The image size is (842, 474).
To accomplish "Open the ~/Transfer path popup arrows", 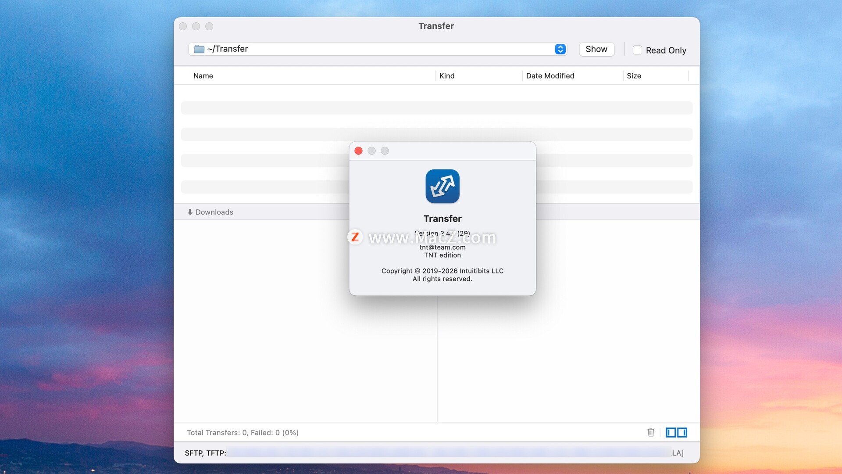I will pyautogui.click(x=560, y=49).
